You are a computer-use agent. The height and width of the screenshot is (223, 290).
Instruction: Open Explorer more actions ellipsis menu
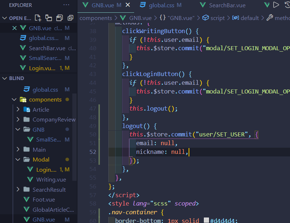point(66,5)
